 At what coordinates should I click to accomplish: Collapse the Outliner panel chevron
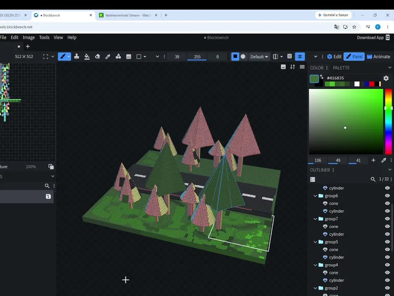click(x=389, y=170)
